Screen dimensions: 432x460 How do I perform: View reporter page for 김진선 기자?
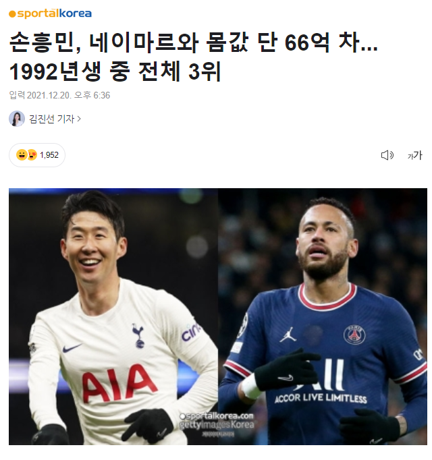[52, 119]
